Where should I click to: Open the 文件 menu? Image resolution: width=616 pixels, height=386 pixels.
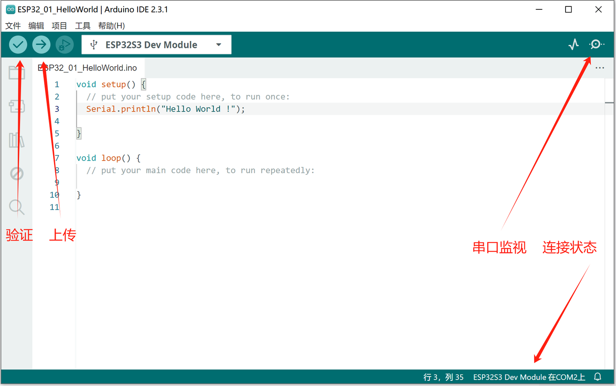pos(13,26)
